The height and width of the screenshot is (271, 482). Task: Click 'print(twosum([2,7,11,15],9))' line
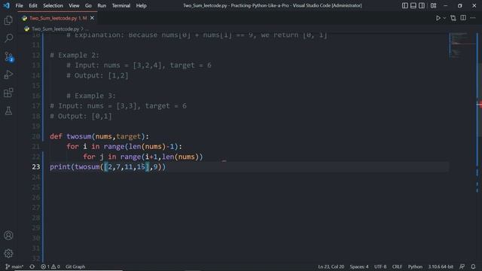108,167
